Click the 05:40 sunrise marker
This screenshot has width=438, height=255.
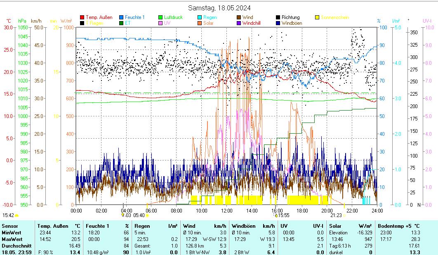139,215
